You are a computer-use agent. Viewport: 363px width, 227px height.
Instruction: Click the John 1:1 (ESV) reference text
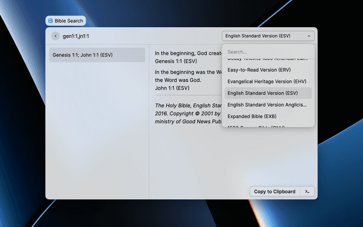[x=172, y=88]
